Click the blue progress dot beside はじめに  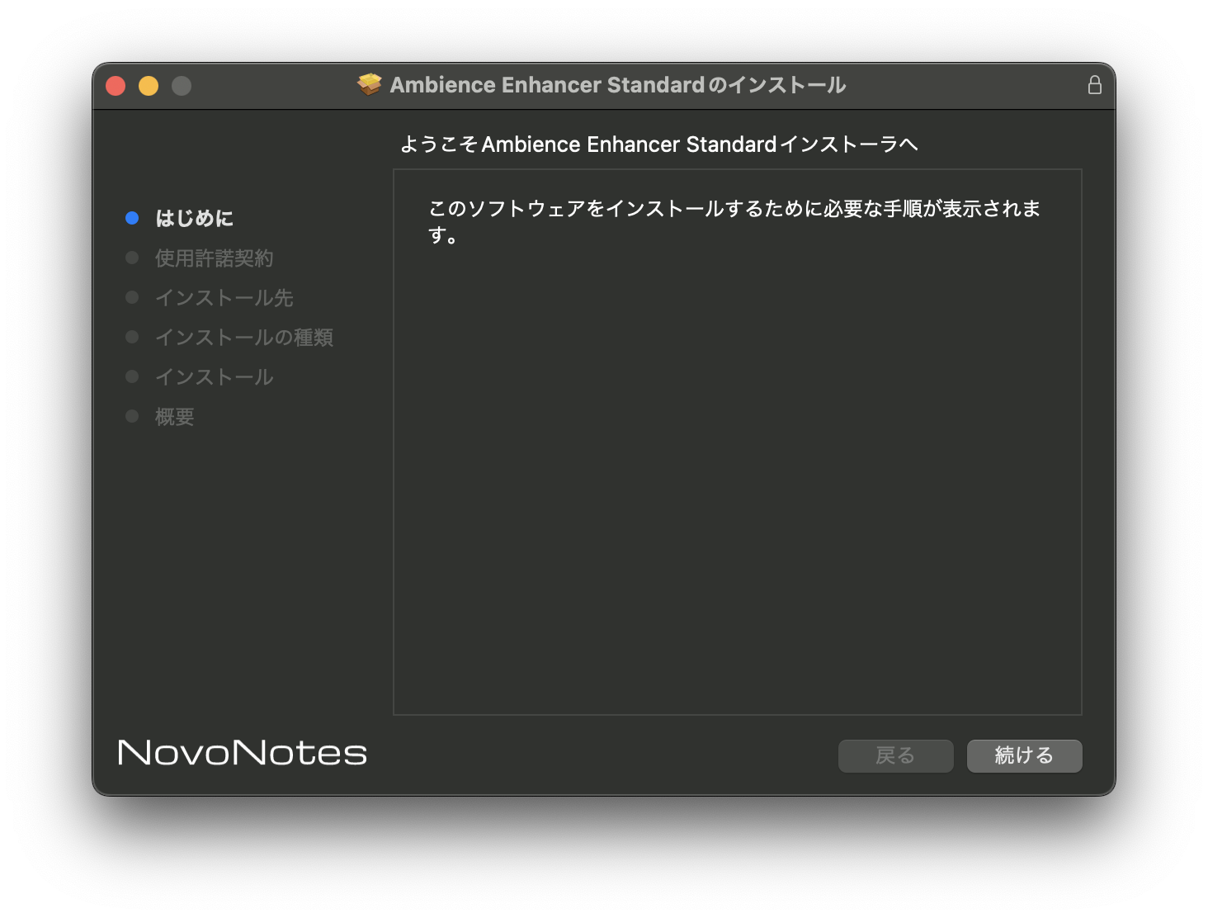132,217
